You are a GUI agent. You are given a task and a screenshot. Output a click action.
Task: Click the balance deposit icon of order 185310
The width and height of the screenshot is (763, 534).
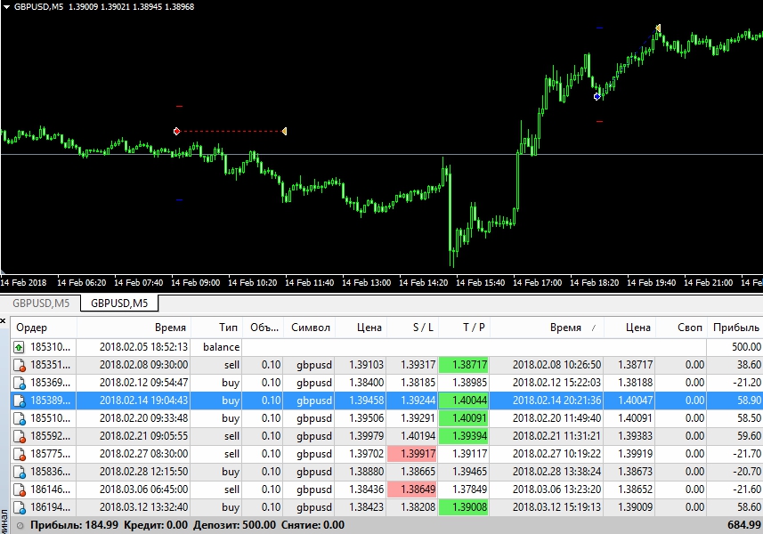pyautogui.click(x=19, y=347)
